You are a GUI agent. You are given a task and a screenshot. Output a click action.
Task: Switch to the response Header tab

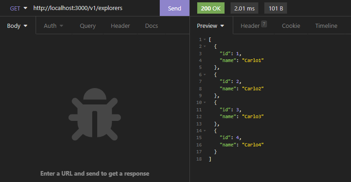[250, 26]
